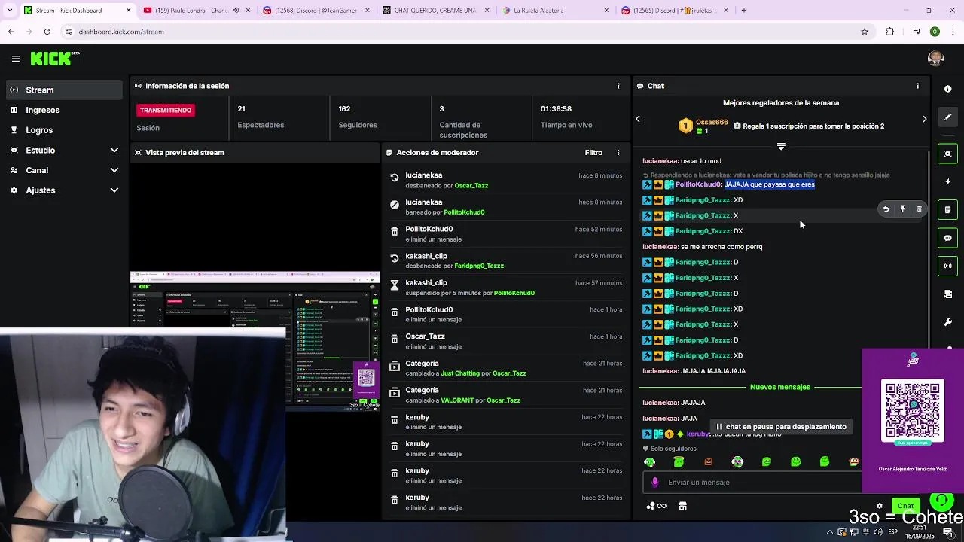Resume chat via 'chat en pausa' button
This screenshot has height=542, width=964.
point(781,427)
